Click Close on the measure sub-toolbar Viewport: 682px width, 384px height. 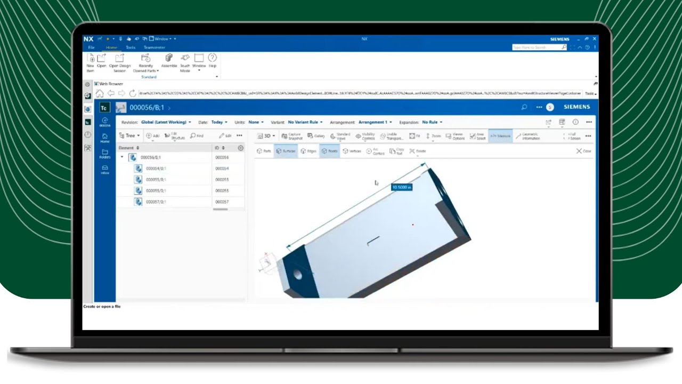(x=583, y=151)
